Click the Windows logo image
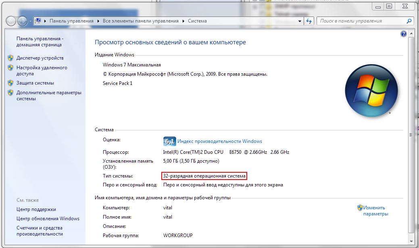Screen dimensions: 419x248 [x=371, y=91]
